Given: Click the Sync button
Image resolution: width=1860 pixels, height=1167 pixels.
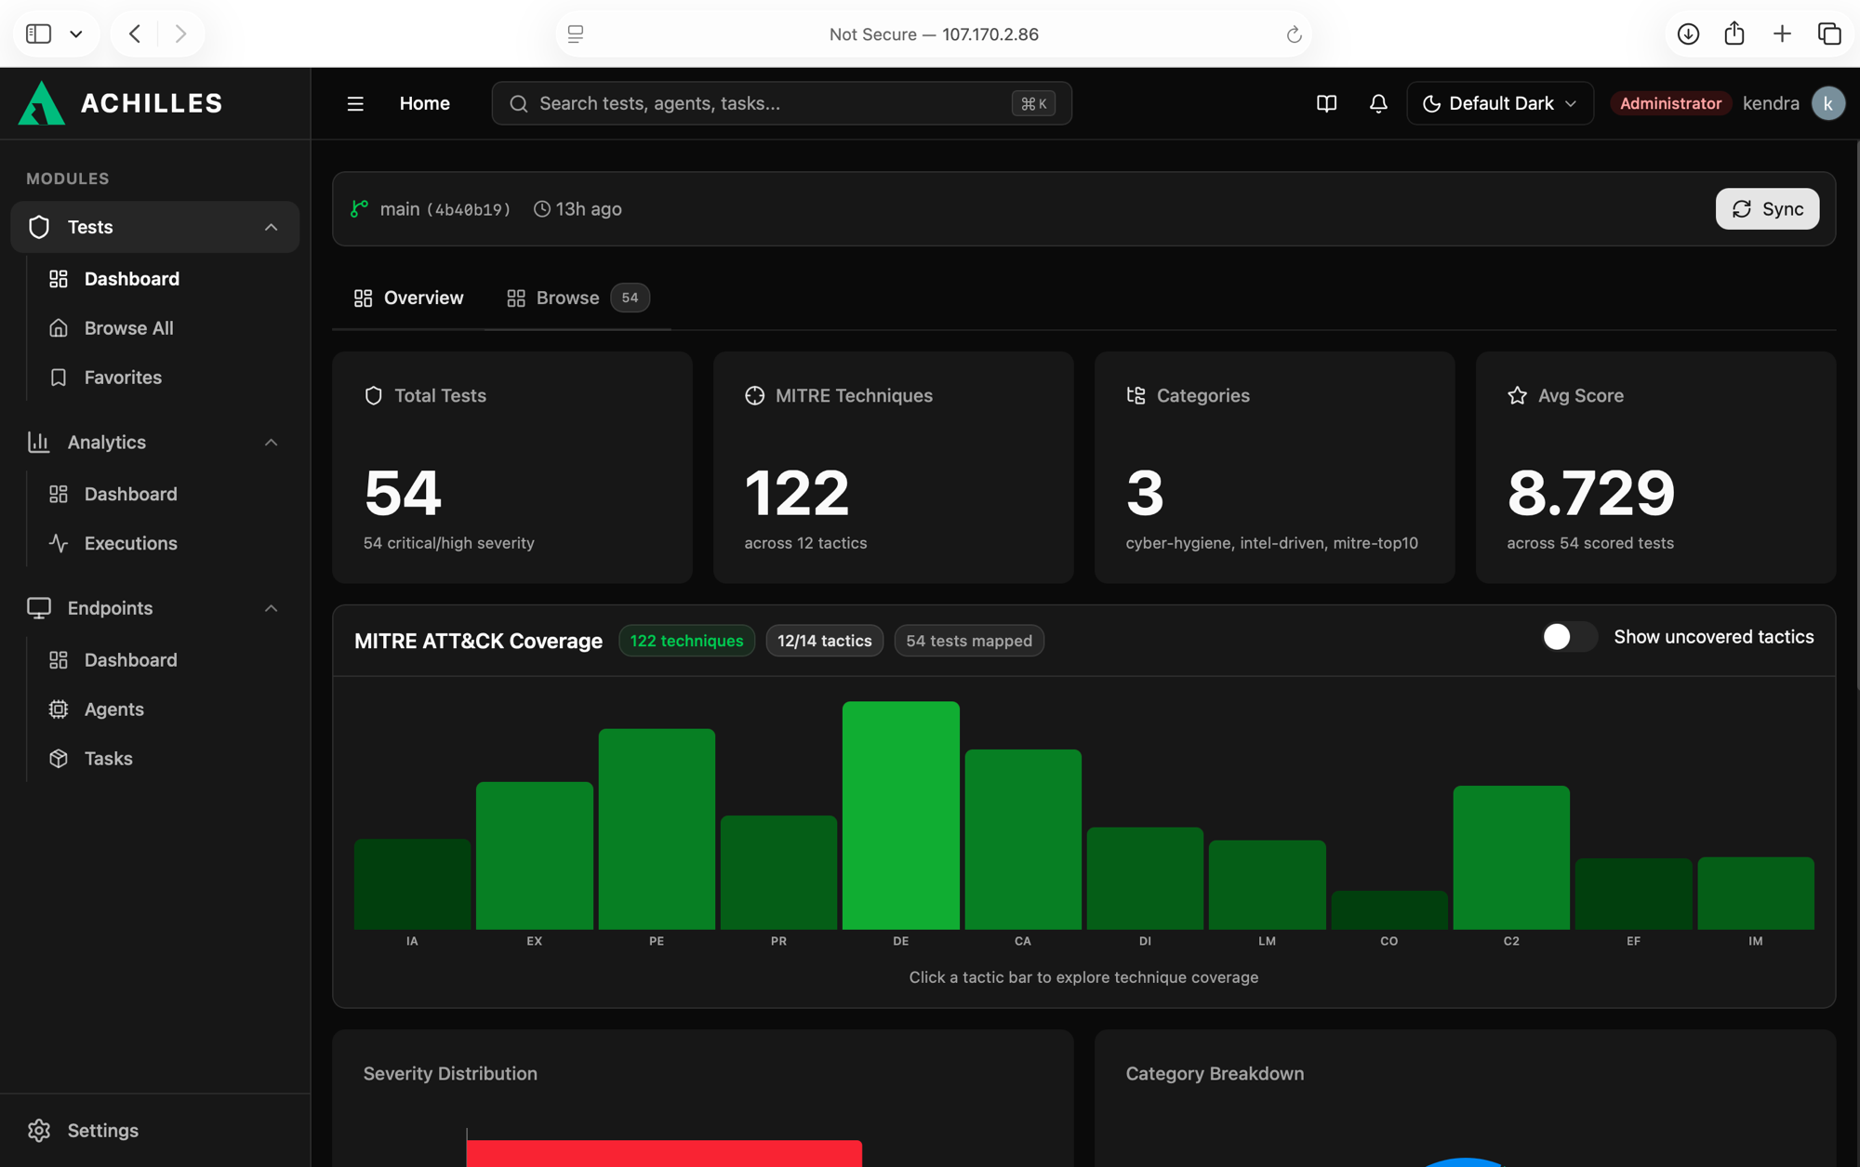Looking at the screenshot, I should (1767, 208).
